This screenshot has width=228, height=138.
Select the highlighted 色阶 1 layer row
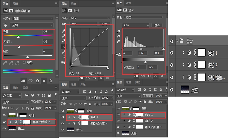[143, 115]
